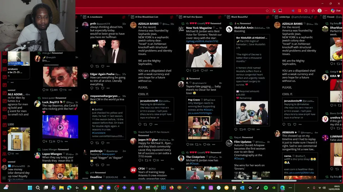
Task: Open nymag.visitlink.me link in tweet
Action: tap(202, 41)
